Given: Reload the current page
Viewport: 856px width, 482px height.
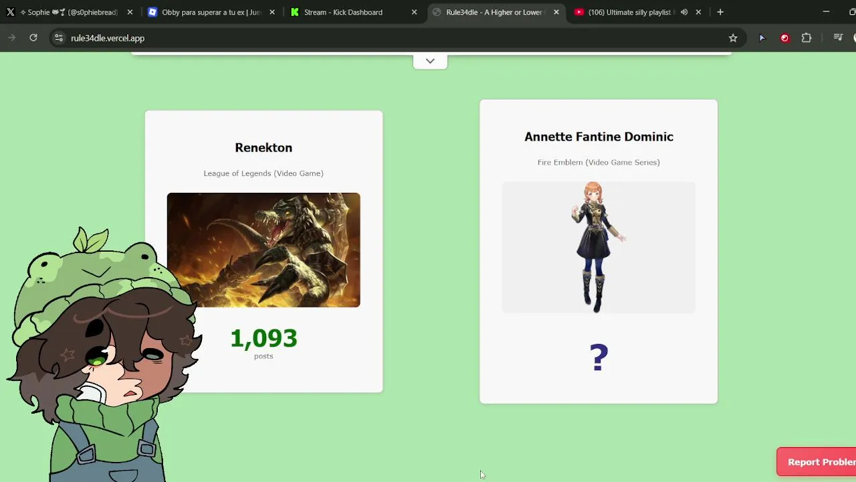Looking at the screenshot, I should 33,38.
